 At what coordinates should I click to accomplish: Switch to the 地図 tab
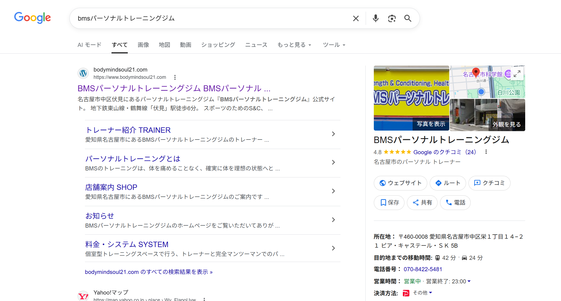164,45
